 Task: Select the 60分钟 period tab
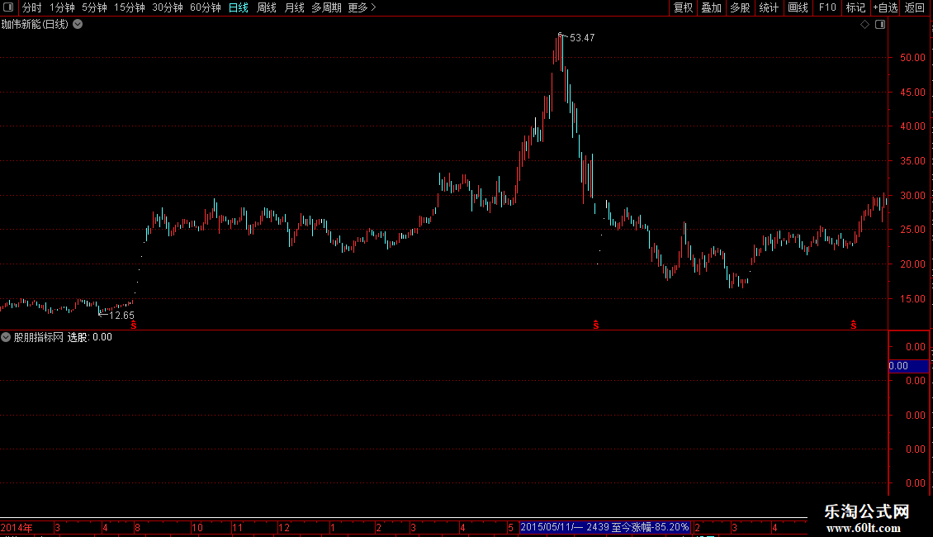pos(206,7)
